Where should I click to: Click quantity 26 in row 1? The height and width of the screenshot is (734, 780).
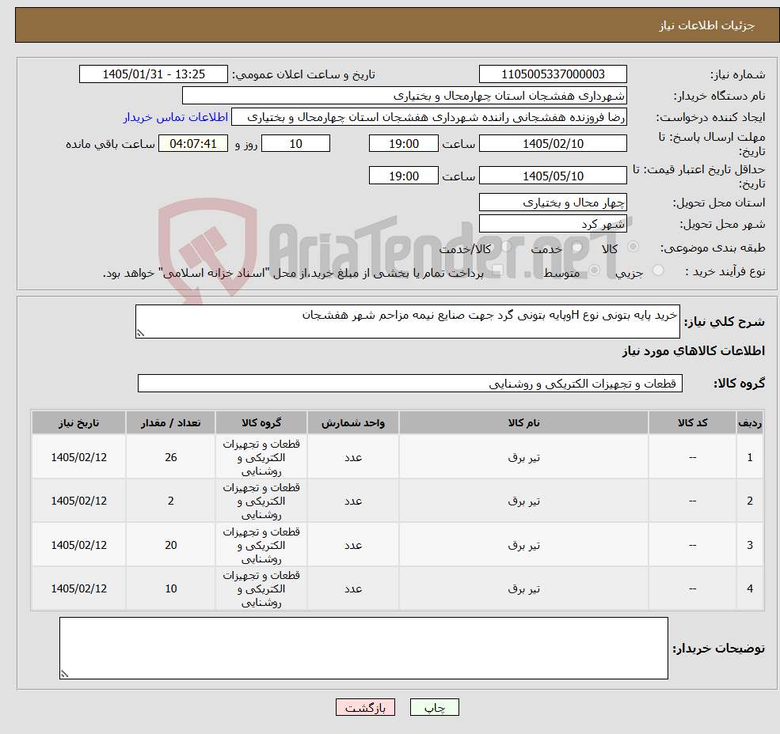(170, 457)
